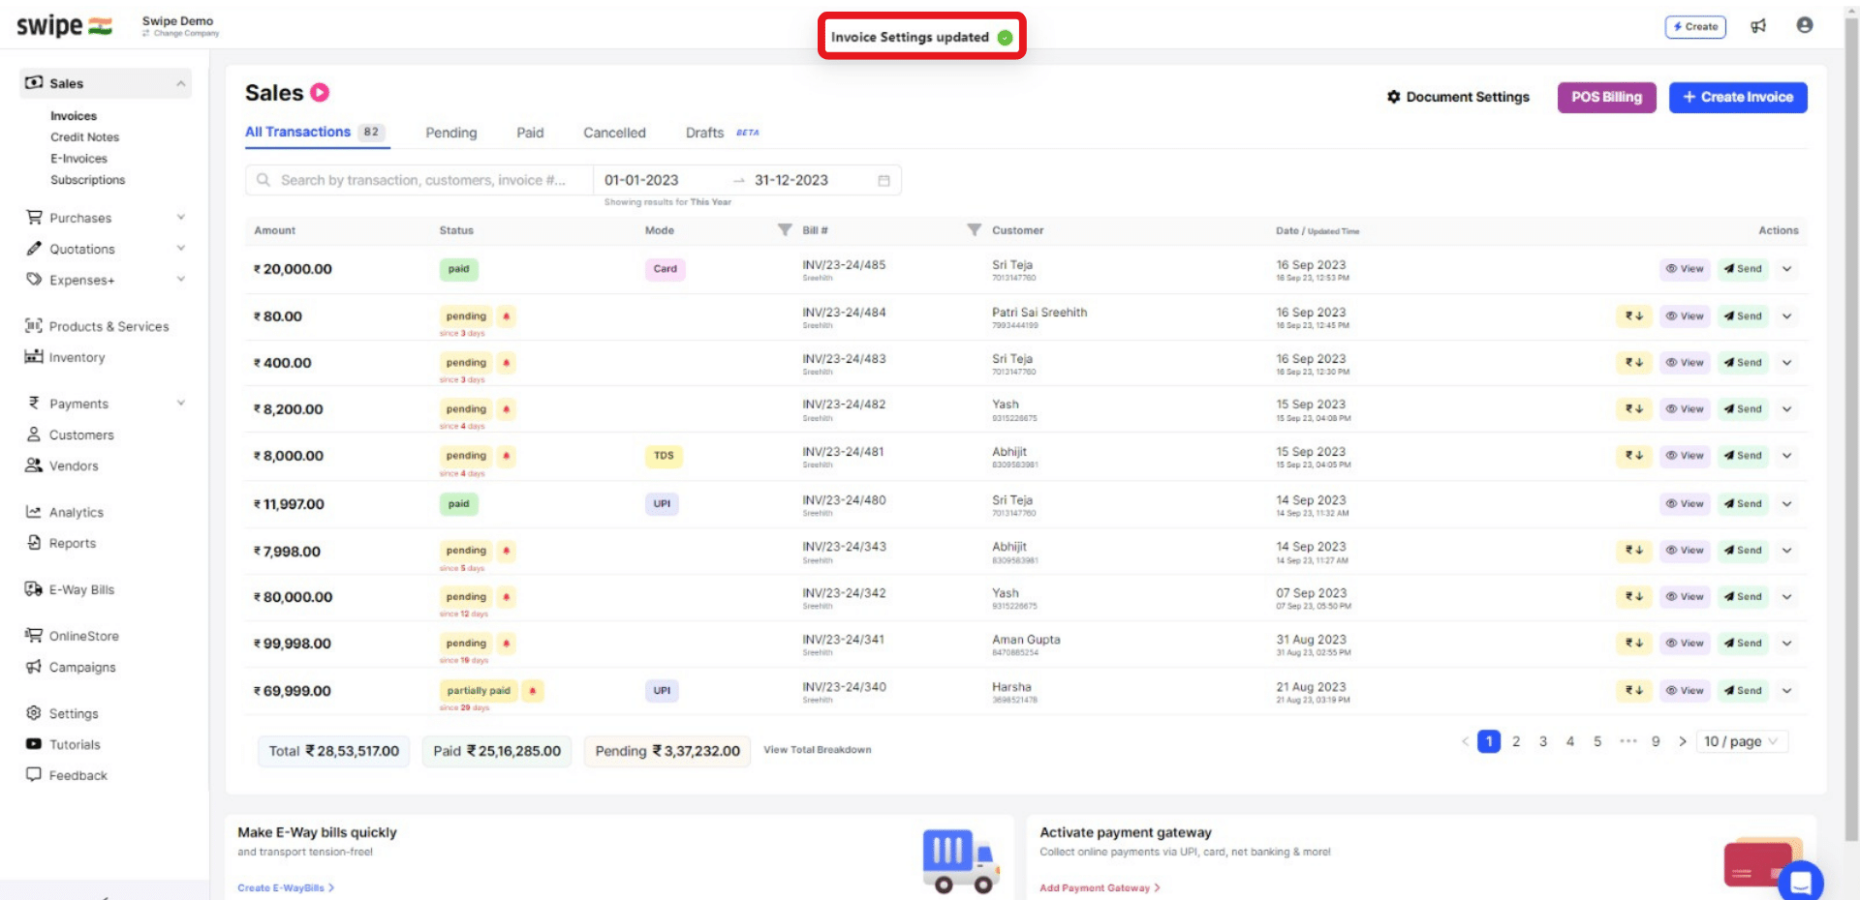Open the filter funnel on Bill # column
The height and width of the screenshot is (900, 1860).
pos(785,230)
